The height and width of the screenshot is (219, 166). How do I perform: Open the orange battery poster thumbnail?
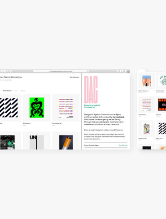coord(66,142)
